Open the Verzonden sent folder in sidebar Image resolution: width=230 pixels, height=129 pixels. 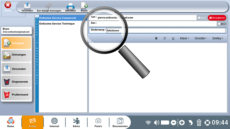(x=16, y=69)
